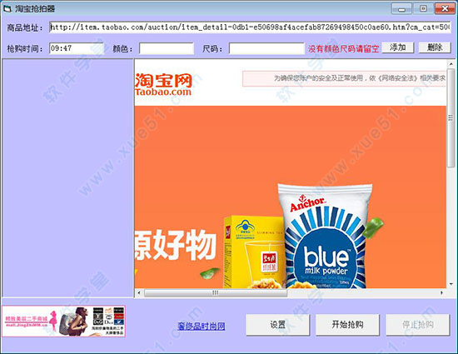
Task: Click the pink security notice bar on webpage
Action: [x=344, y=78]
